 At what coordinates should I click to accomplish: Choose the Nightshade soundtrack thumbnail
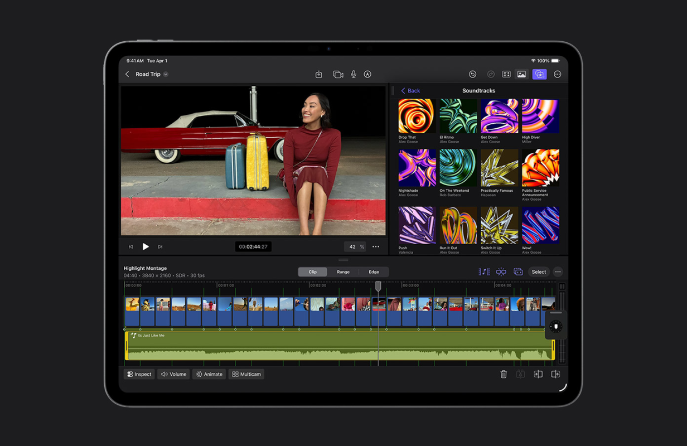pos(417,168)
